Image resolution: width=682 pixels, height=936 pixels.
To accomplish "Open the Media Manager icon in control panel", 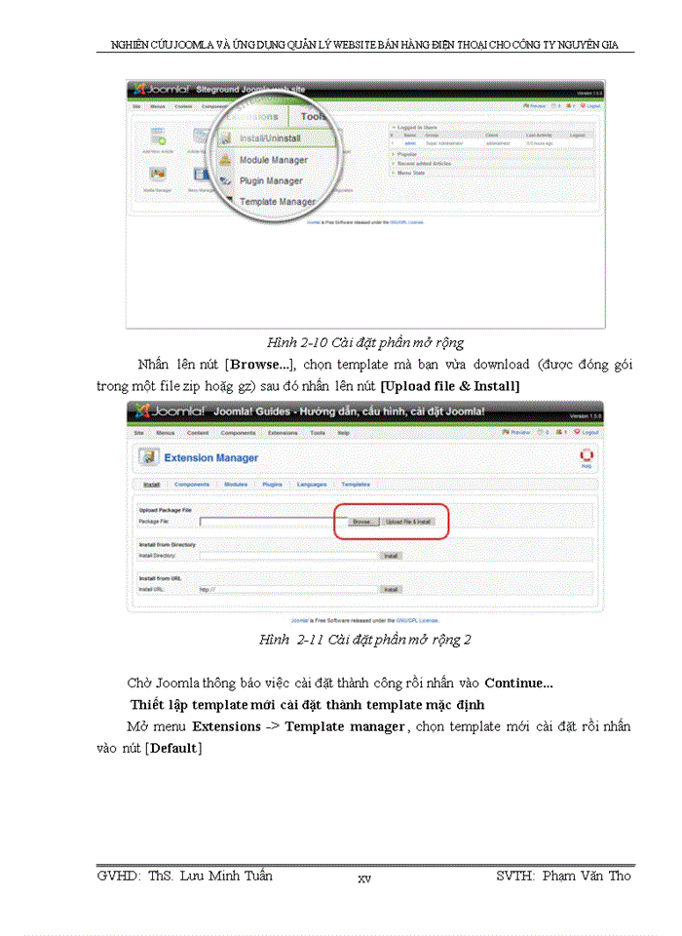I will tap(158, 175).
